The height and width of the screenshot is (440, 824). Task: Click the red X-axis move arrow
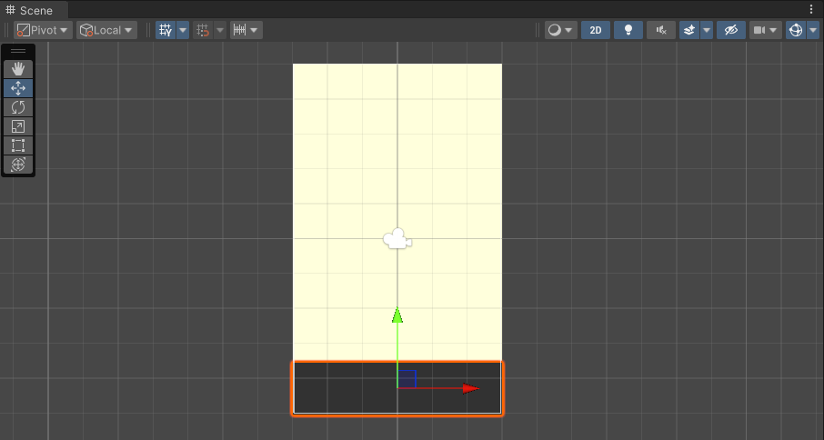tap(471, 388)
